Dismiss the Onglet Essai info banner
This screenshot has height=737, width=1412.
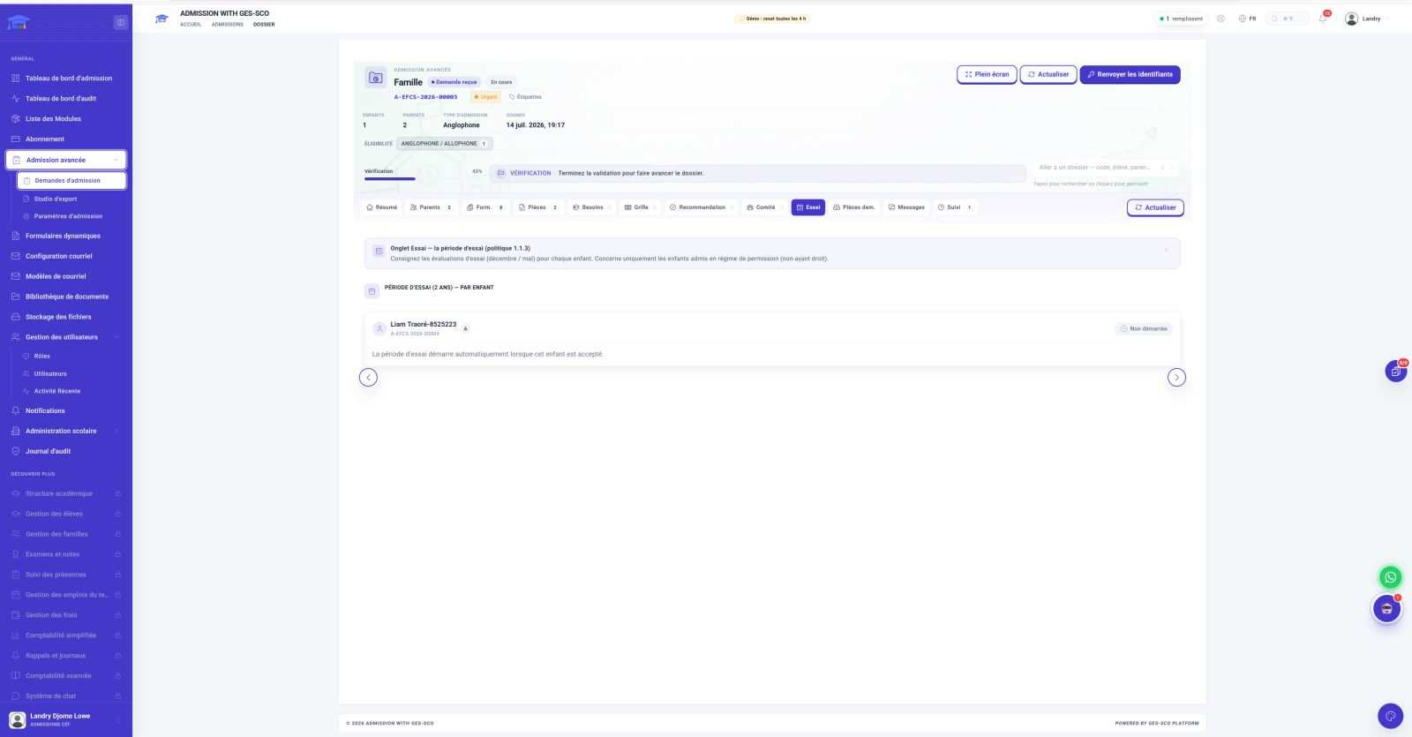pyautogui.click(x=1166, y=250)
